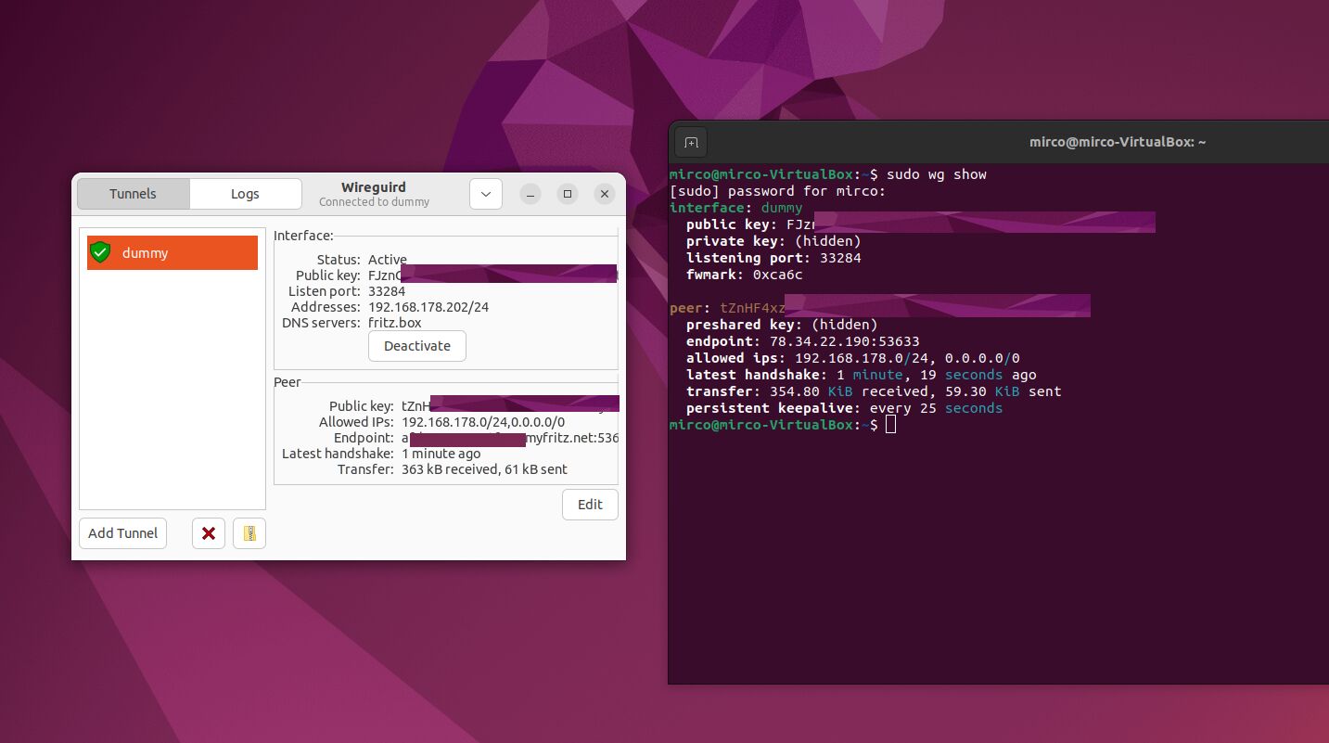The height and width of the screenshot is (743, 1329).
Task: Open new tab icon in terminal header
Action: point(691,142)
